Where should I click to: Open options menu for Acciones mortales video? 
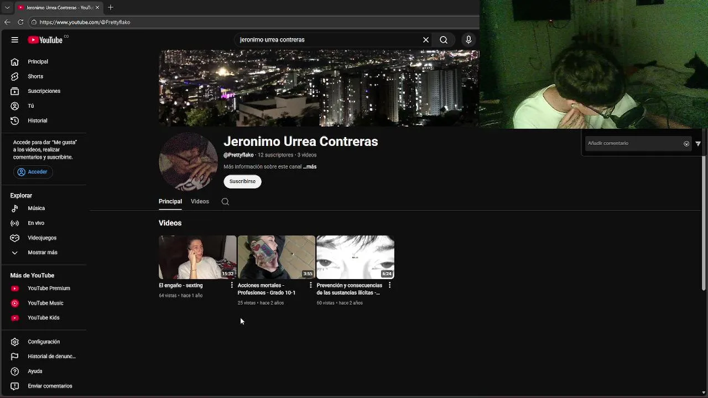pos(310,285)
